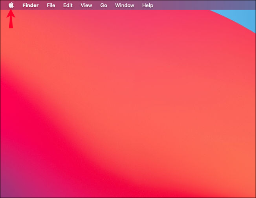Open the View menu
Image resolution: width=256 pixels, height=198 pixels.
[86, 5]
